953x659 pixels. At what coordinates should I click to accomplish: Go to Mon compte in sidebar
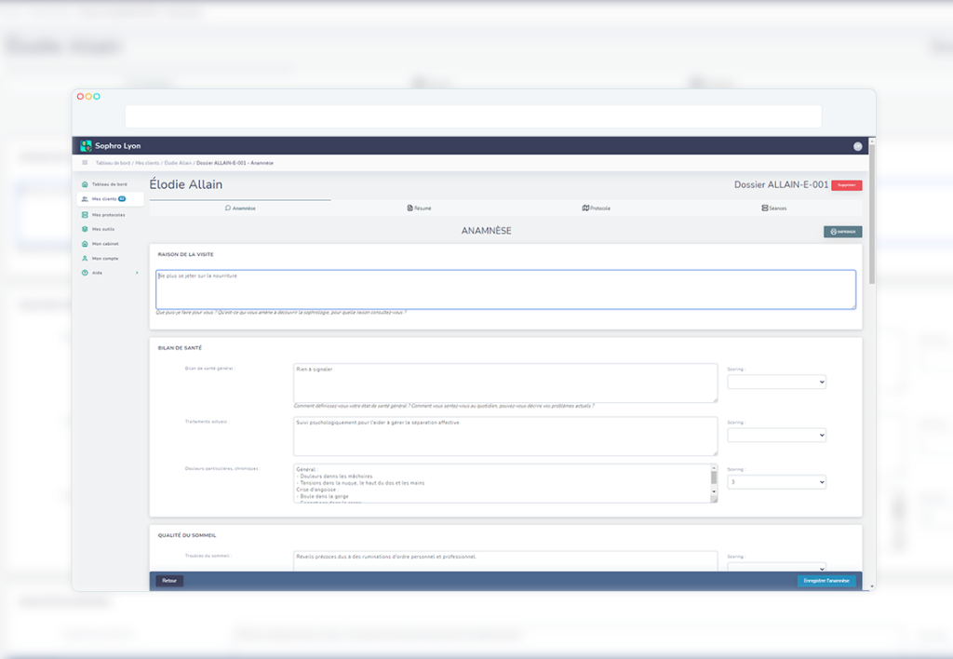104,258
